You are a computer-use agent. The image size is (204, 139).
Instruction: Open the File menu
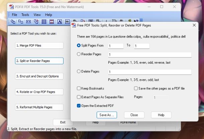(14, 15)
